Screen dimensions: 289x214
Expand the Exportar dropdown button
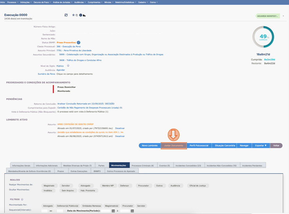[260, 145]
